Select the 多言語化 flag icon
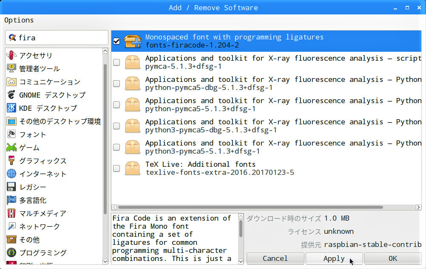This screenshot has width=426, height=269. [x=11, y=200]
